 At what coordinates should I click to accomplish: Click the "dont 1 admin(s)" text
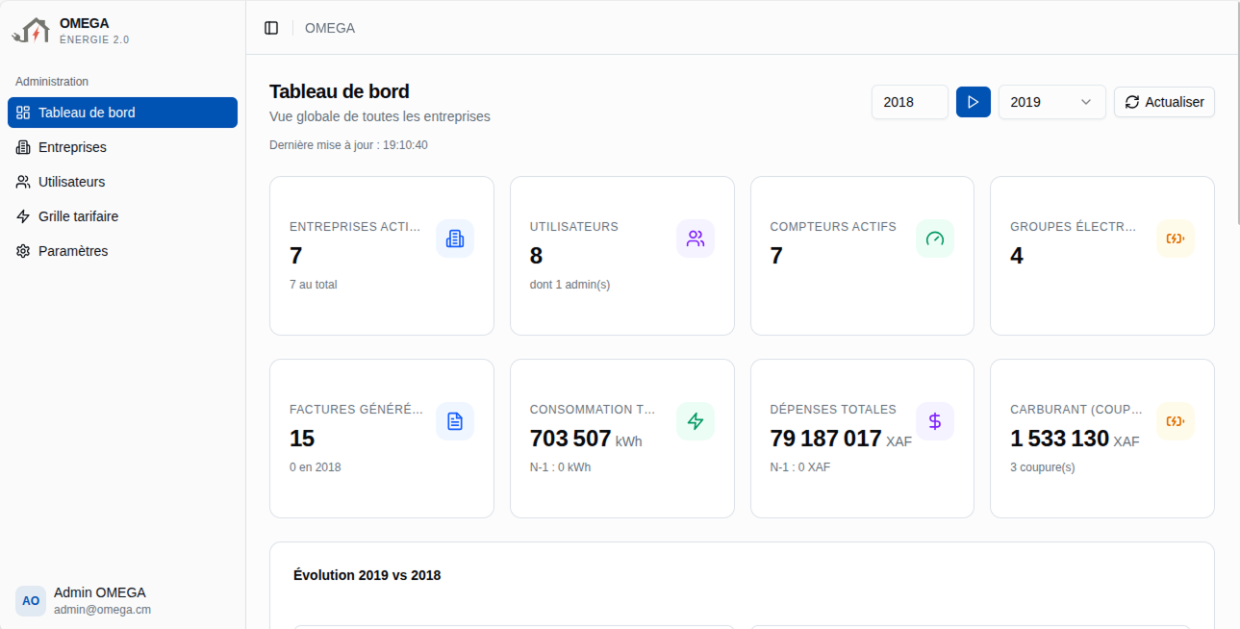569,285
